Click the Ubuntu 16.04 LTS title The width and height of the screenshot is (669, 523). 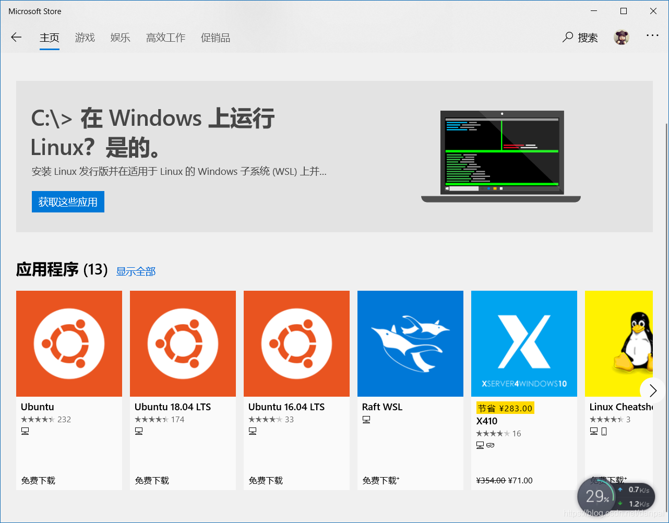point(286,407)
